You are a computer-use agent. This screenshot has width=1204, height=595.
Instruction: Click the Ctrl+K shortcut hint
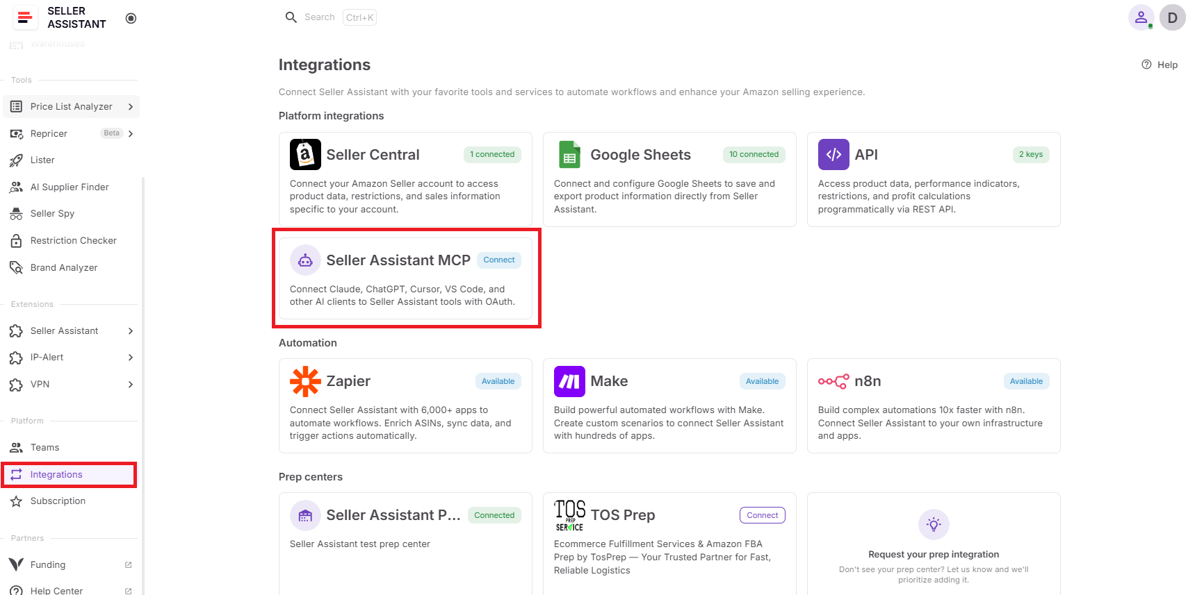coord(360,17)
